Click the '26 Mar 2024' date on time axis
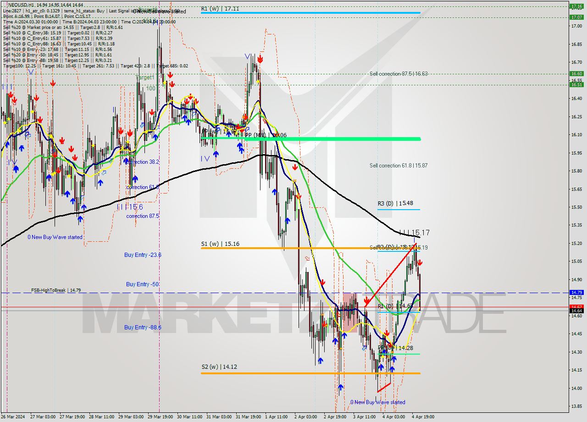Viewport: 587px width, 422px height. [12, 417]
